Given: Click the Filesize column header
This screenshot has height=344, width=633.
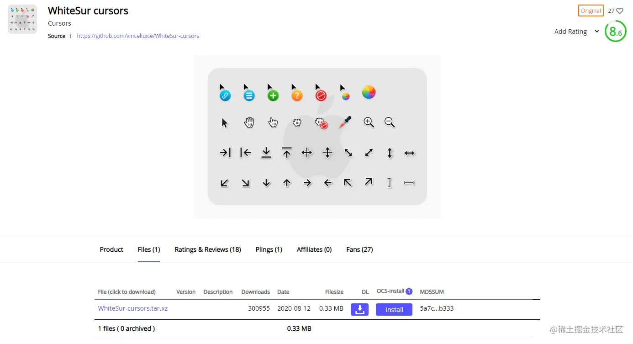Looking at the screenshot, I should pos(334,292).
